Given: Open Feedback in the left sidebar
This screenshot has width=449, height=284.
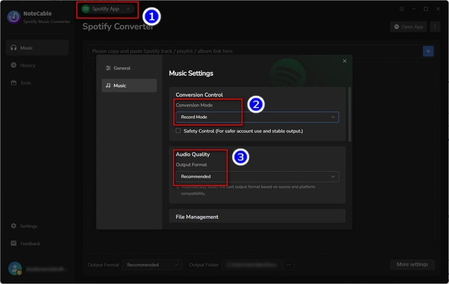Looking at the screenshot, I should (25, 244).
